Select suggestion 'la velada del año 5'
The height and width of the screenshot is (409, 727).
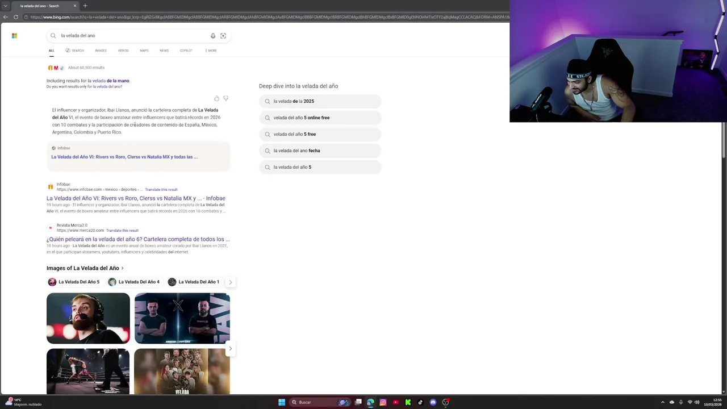click(x=320, y=167)
